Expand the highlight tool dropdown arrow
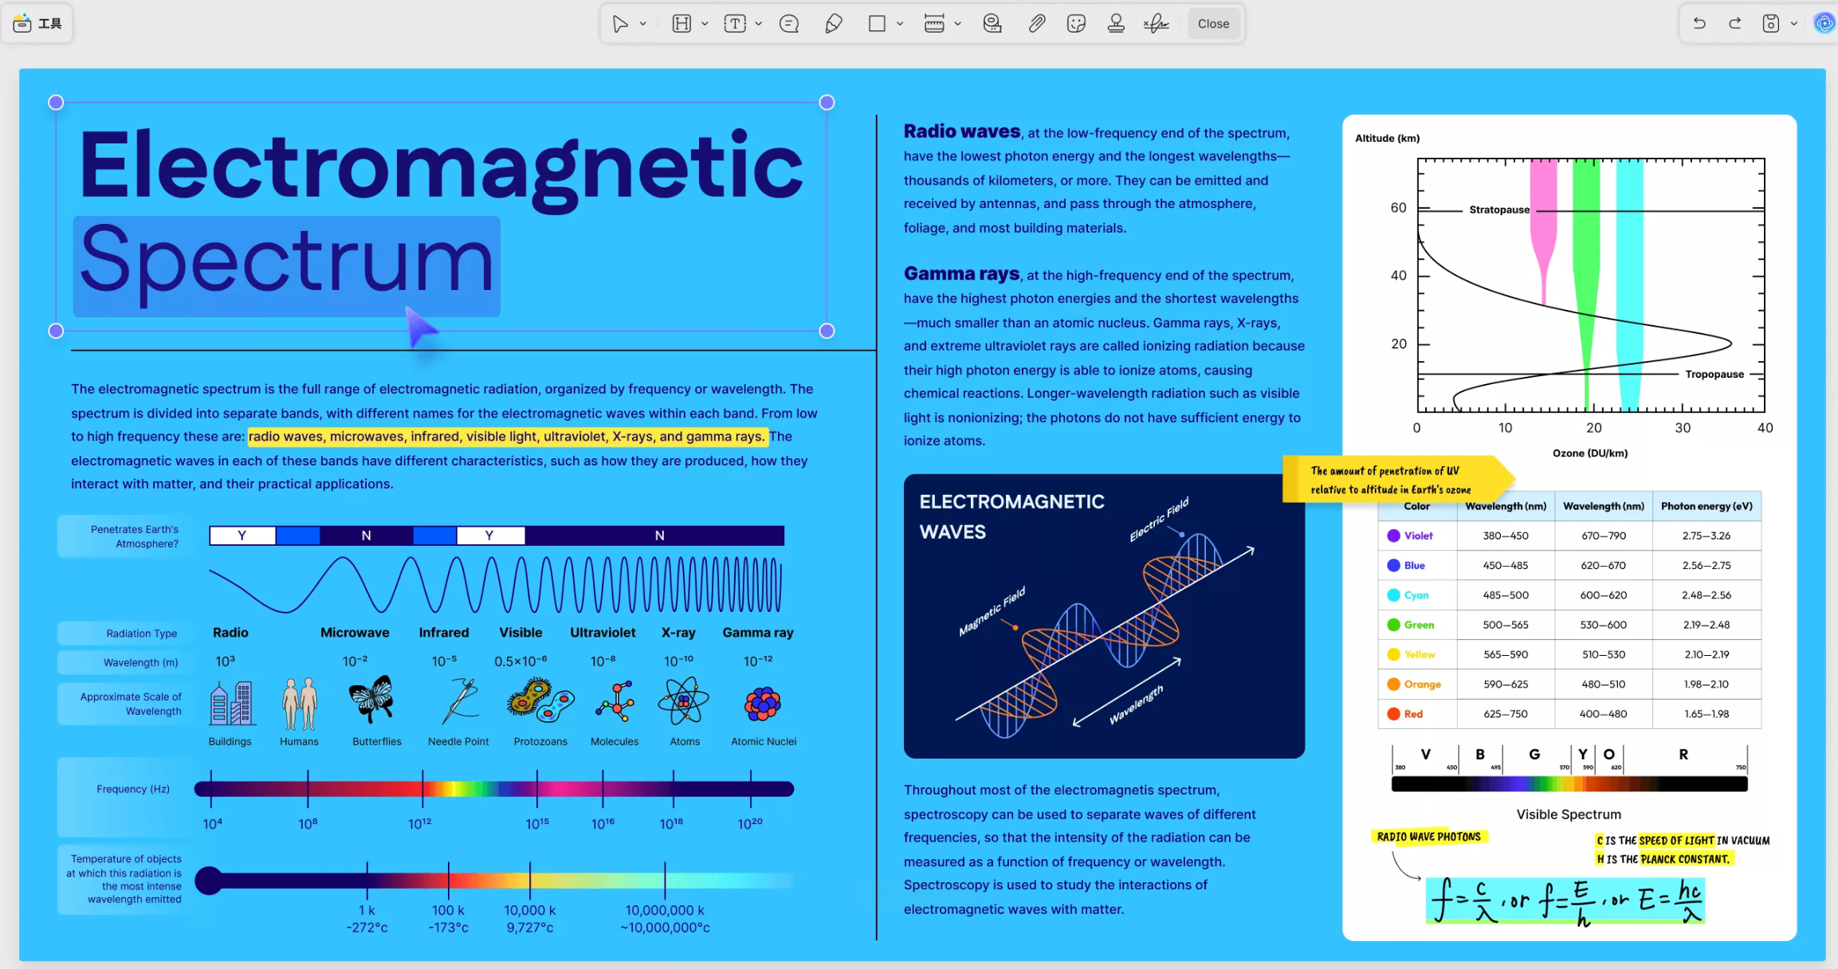Viewport: 1838px width, 969px height. (x=705, y=24)
